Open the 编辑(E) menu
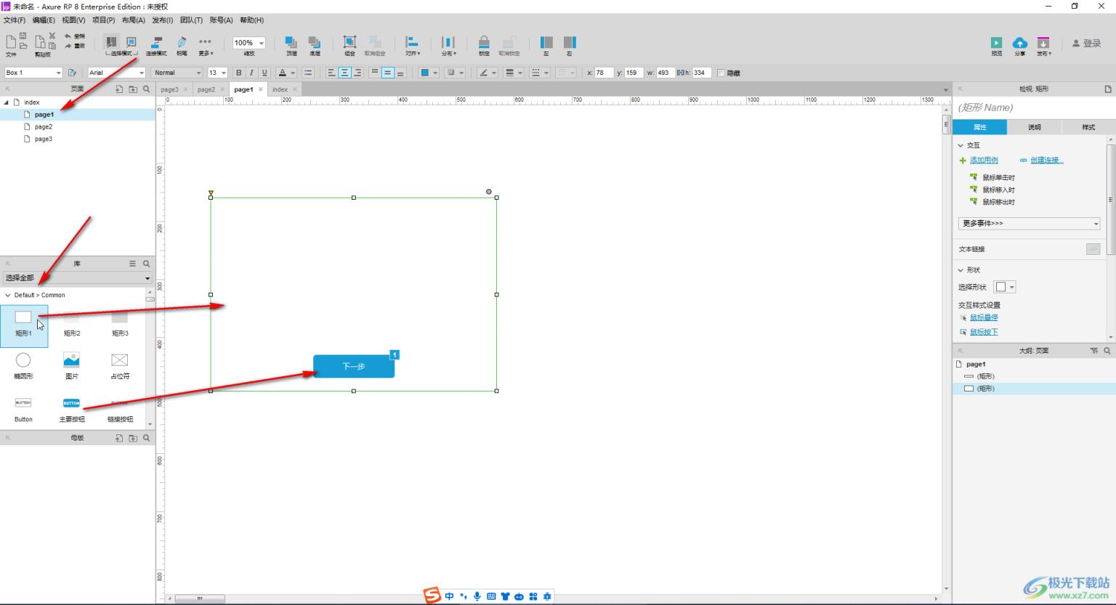 (44, 20)
